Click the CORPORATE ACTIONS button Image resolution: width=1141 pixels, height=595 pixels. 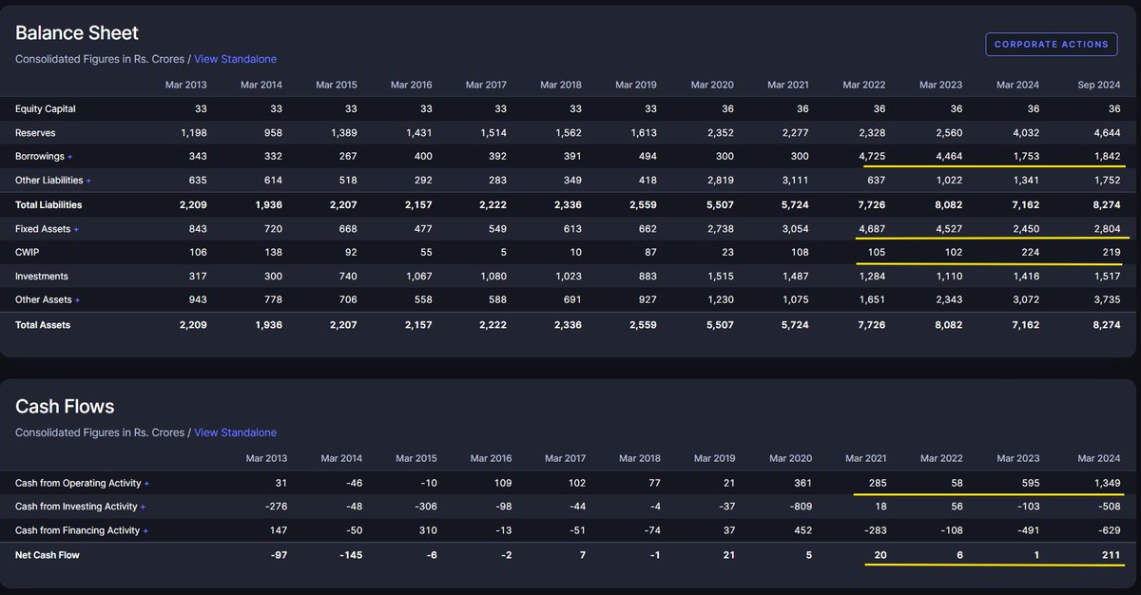pyautogui.click(x=1051, y=44)
